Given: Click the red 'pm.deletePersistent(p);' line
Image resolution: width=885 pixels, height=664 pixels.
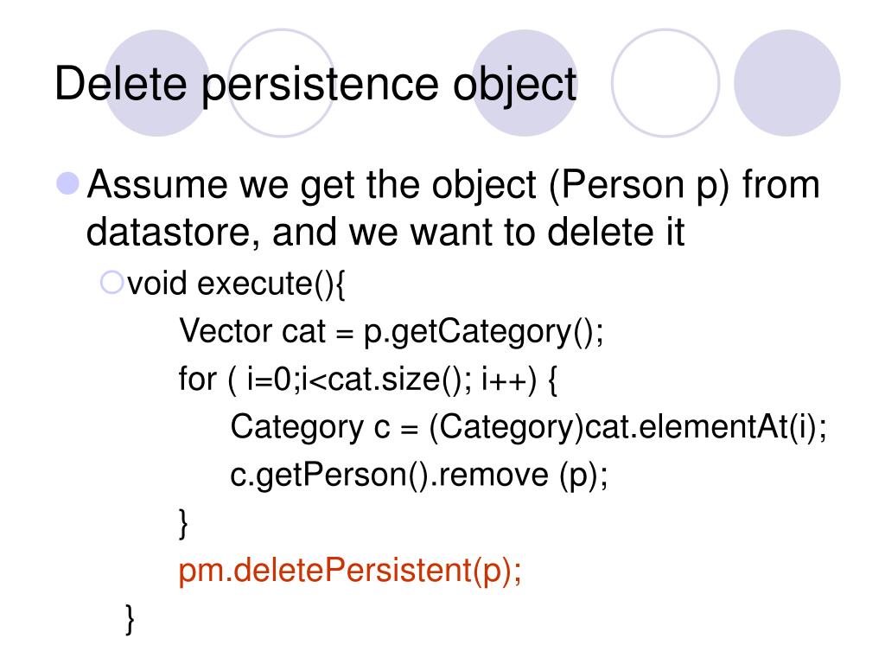Looking at the screenshot, I should pyautogui.click(x=350, y=571).
